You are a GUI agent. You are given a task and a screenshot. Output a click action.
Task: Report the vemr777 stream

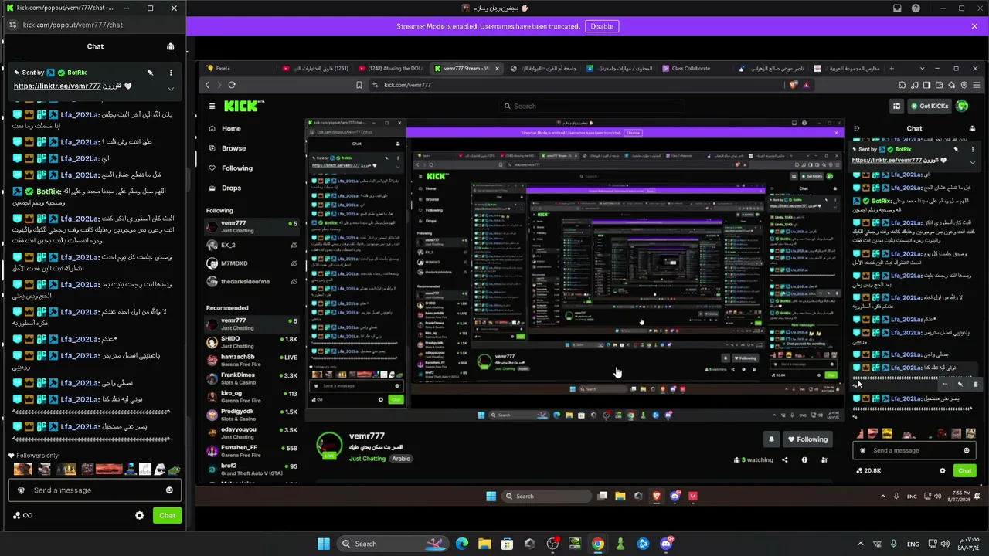tap(804, 460)
